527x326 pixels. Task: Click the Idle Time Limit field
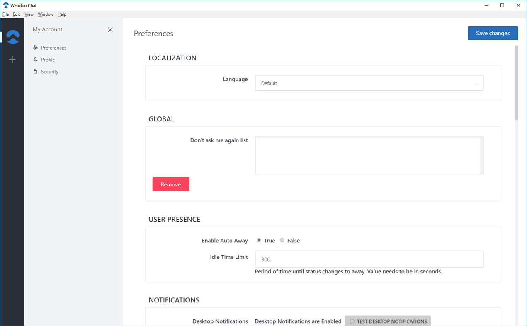[369, 259]
